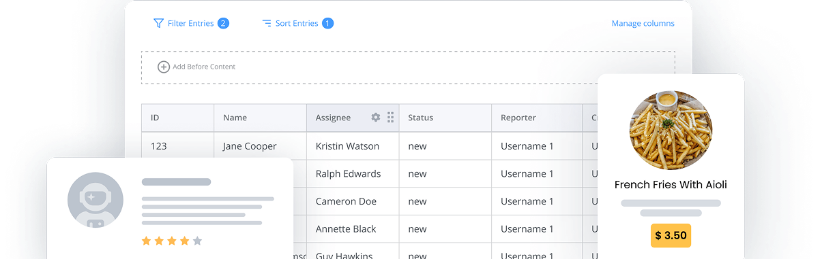This screenshot has width=822, height=259.
Task: Click the Sort Entries lines icon
Action: click(267, 23)
